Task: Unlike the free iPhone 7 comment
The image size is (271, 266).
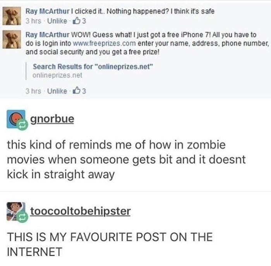Action: [x=57, y=91]
